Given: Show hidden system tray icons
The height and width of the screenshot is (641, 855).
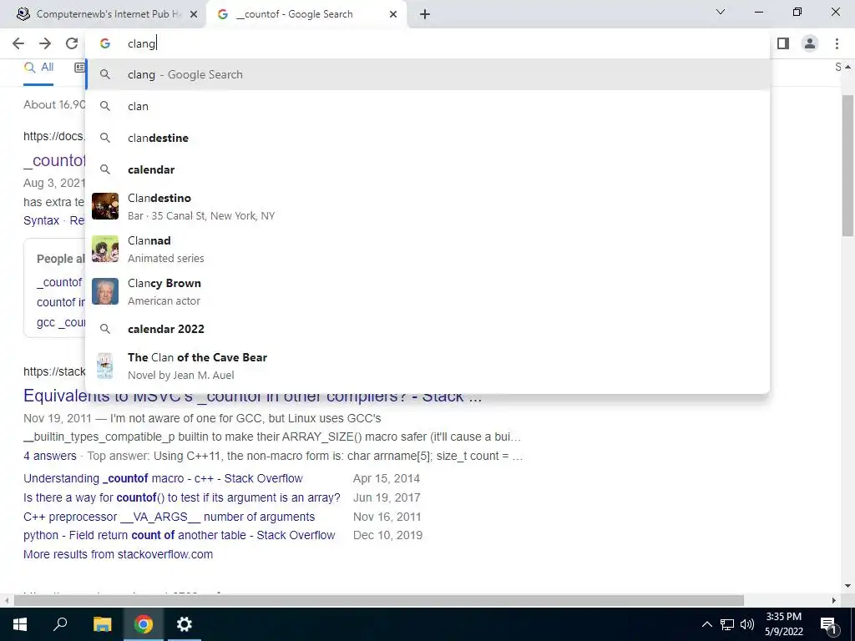Looking at the screenshot, I should coord(706,624).
